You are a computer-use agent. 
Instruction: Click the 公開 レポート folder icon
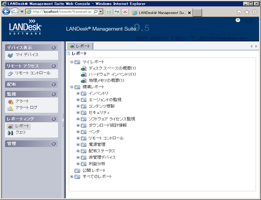click(x=77, y=170)
